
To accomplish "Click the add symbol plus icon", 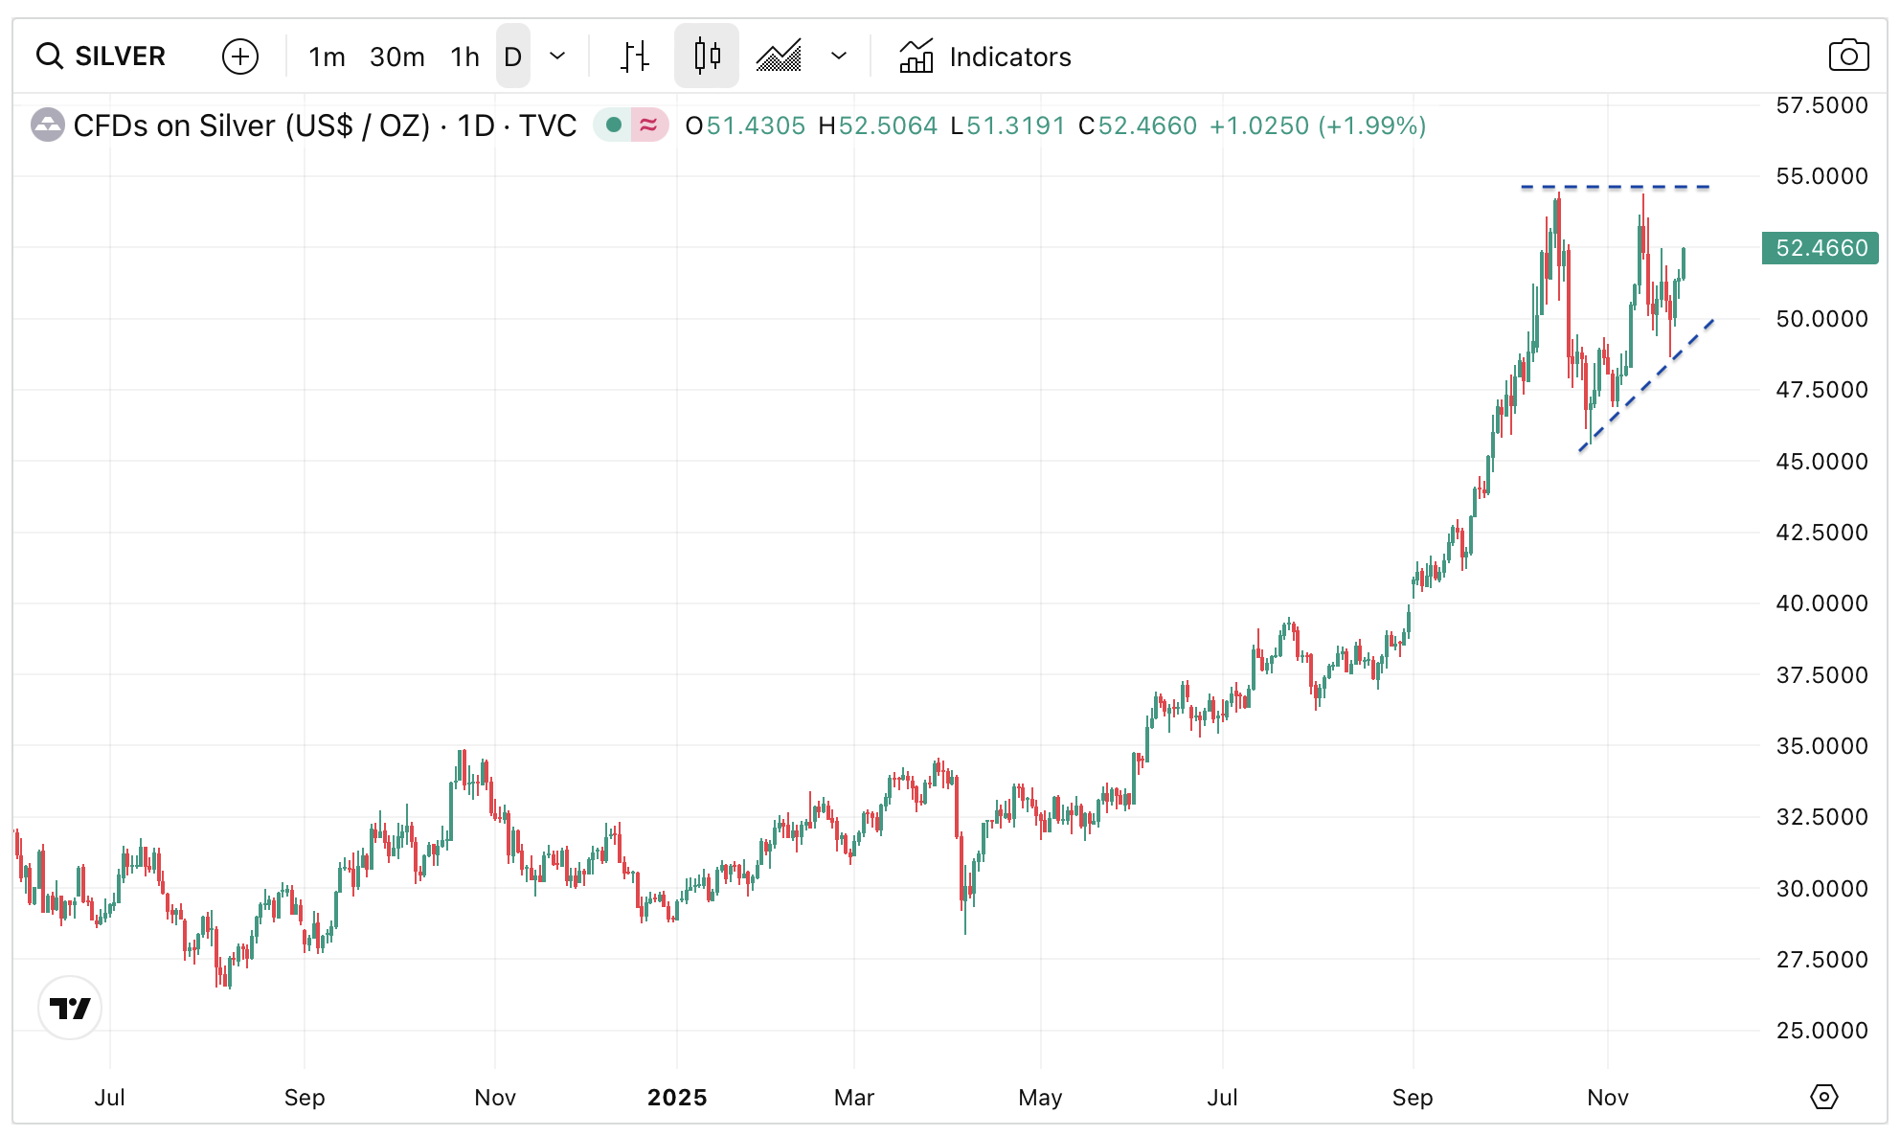I will (239, 57).
